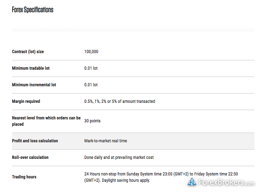
Task: Click the ForexBrokers.com logo icon
Action: point(192,182)
